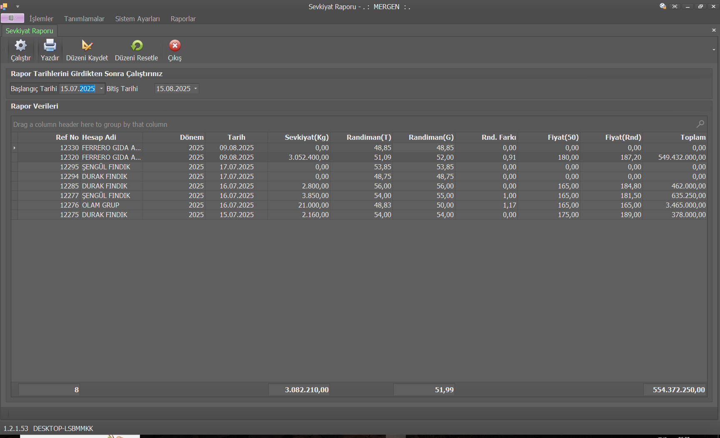
Task: Open the application menu button at top-left
Action: (12, 18)
